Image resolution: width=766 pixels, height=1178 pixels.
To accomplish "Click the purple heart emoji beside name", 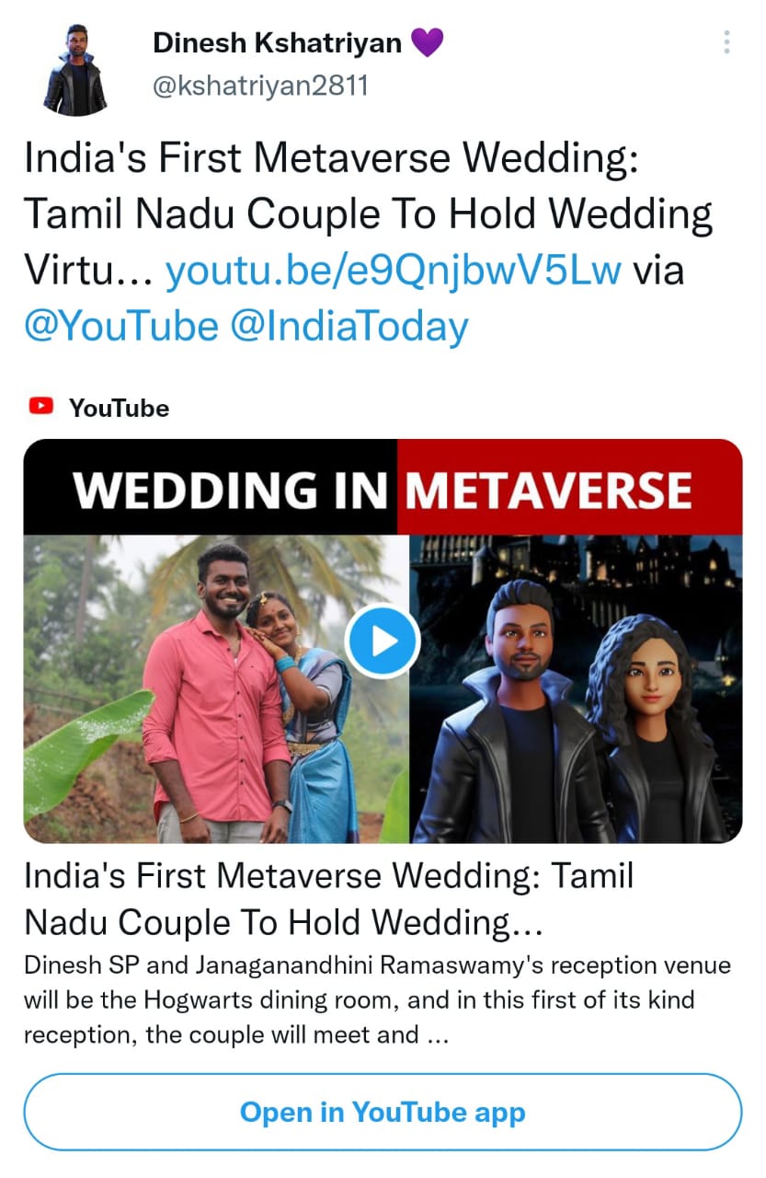I will coord(427,42).
